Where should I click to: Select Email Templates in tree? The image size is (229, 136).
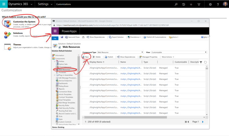pos(64,100)
